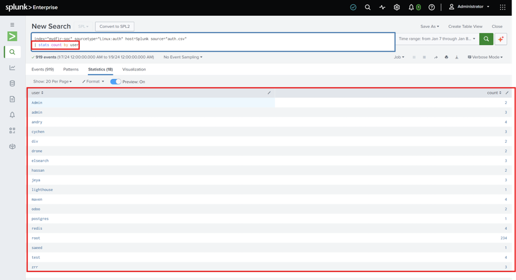Open the notifications bell in the top bar

pyautogui.click(x=411, y=7)
